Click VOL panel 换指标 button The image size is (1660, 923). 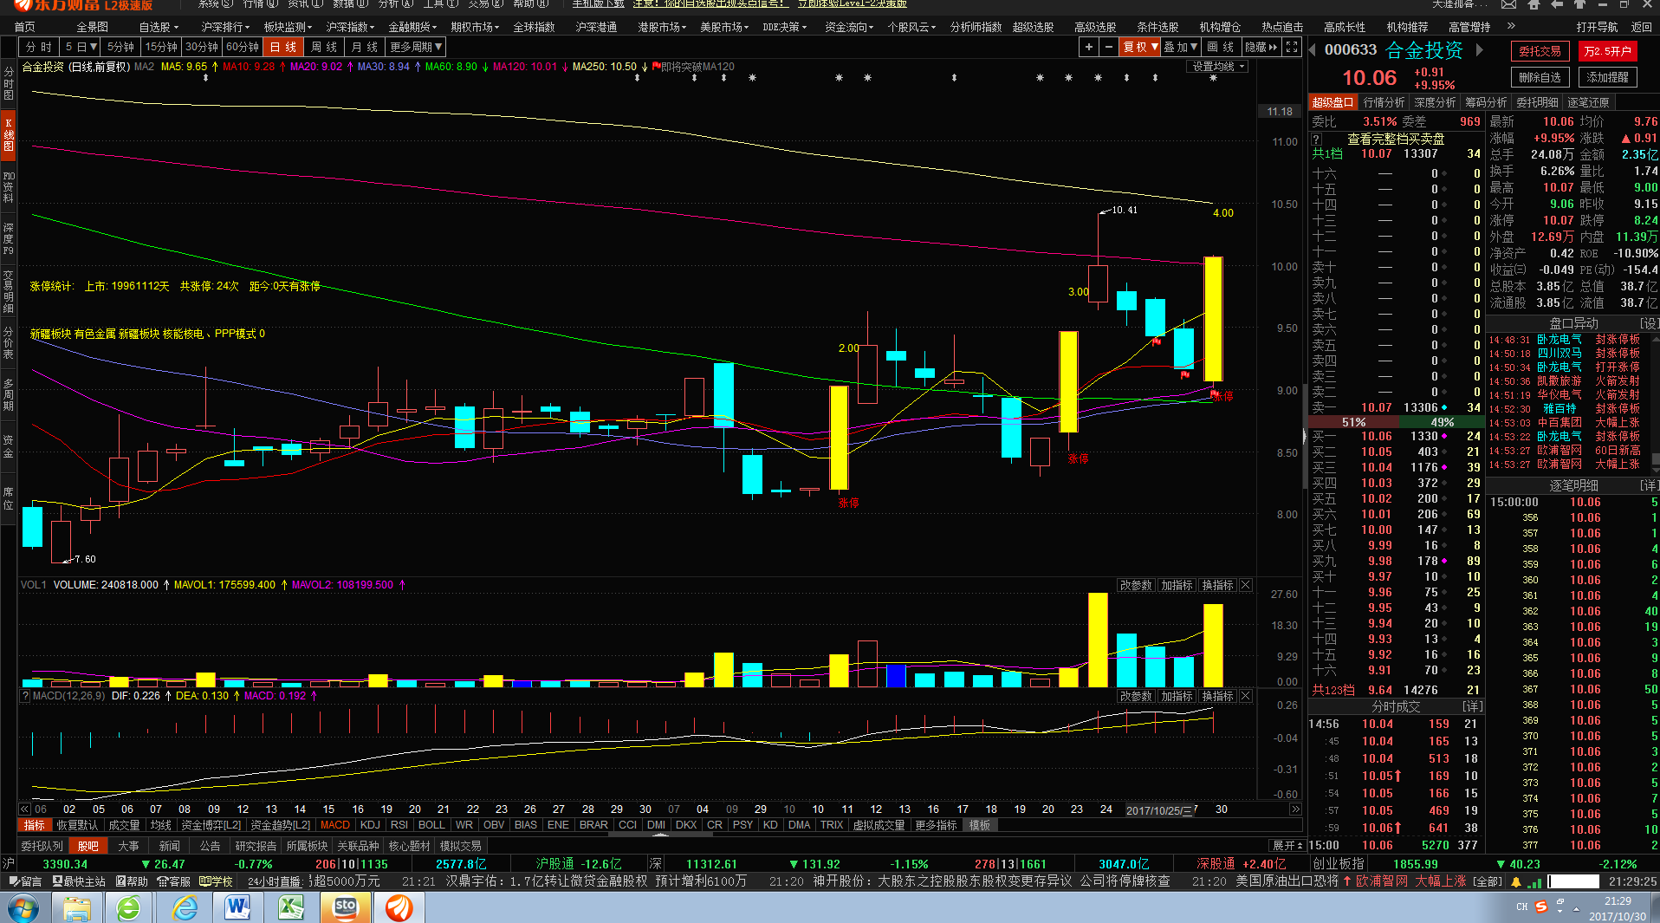(1217, 586)
